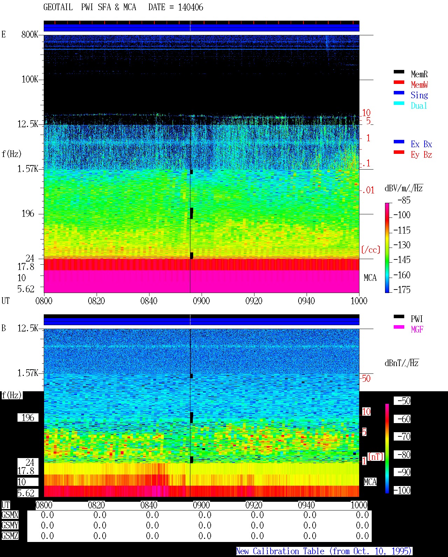Select the Sing legend label

[419, 95]
